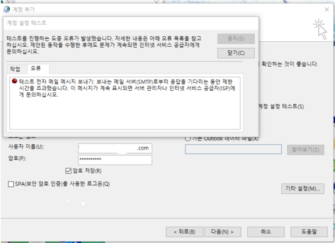Screen dimensions: 335x243
Task: Click the disabled 중지(S) button
Action: click(236, 39)
